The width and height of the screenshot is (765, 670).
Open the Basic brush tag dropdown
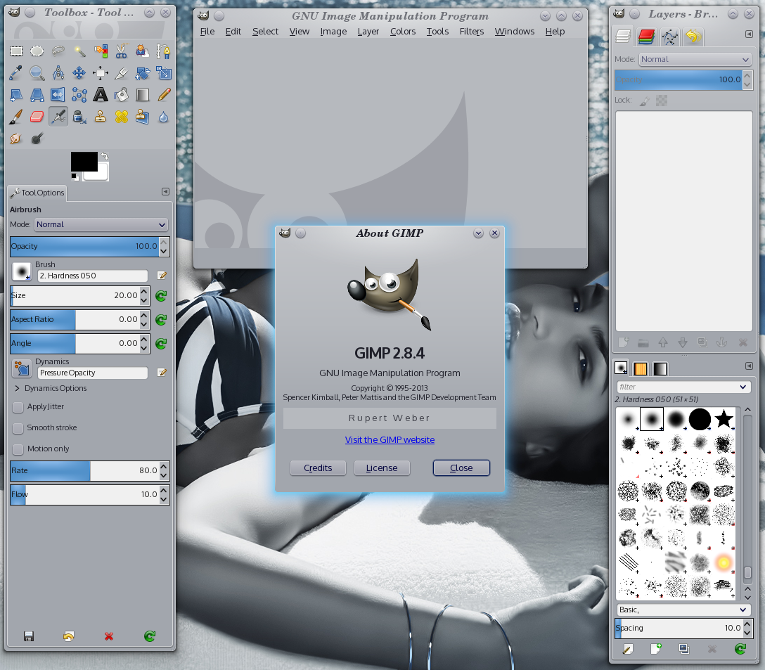coord(683,610)
